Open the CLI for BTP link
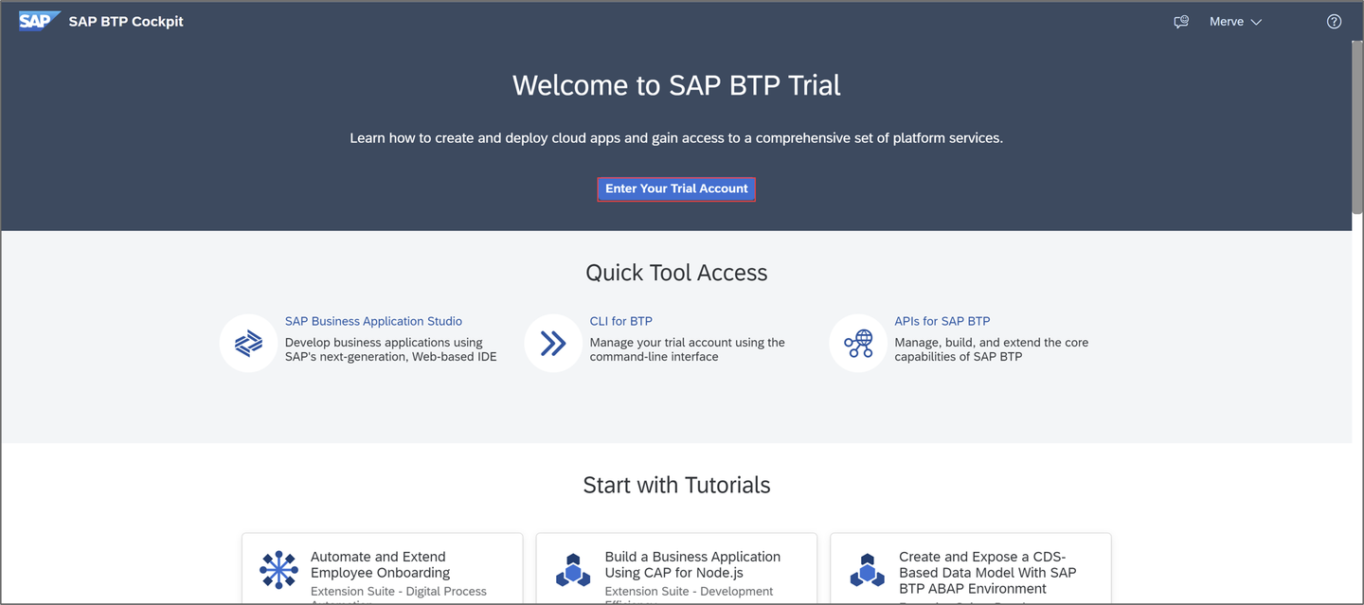1364x605 pixels. click(x=620, y=321)
